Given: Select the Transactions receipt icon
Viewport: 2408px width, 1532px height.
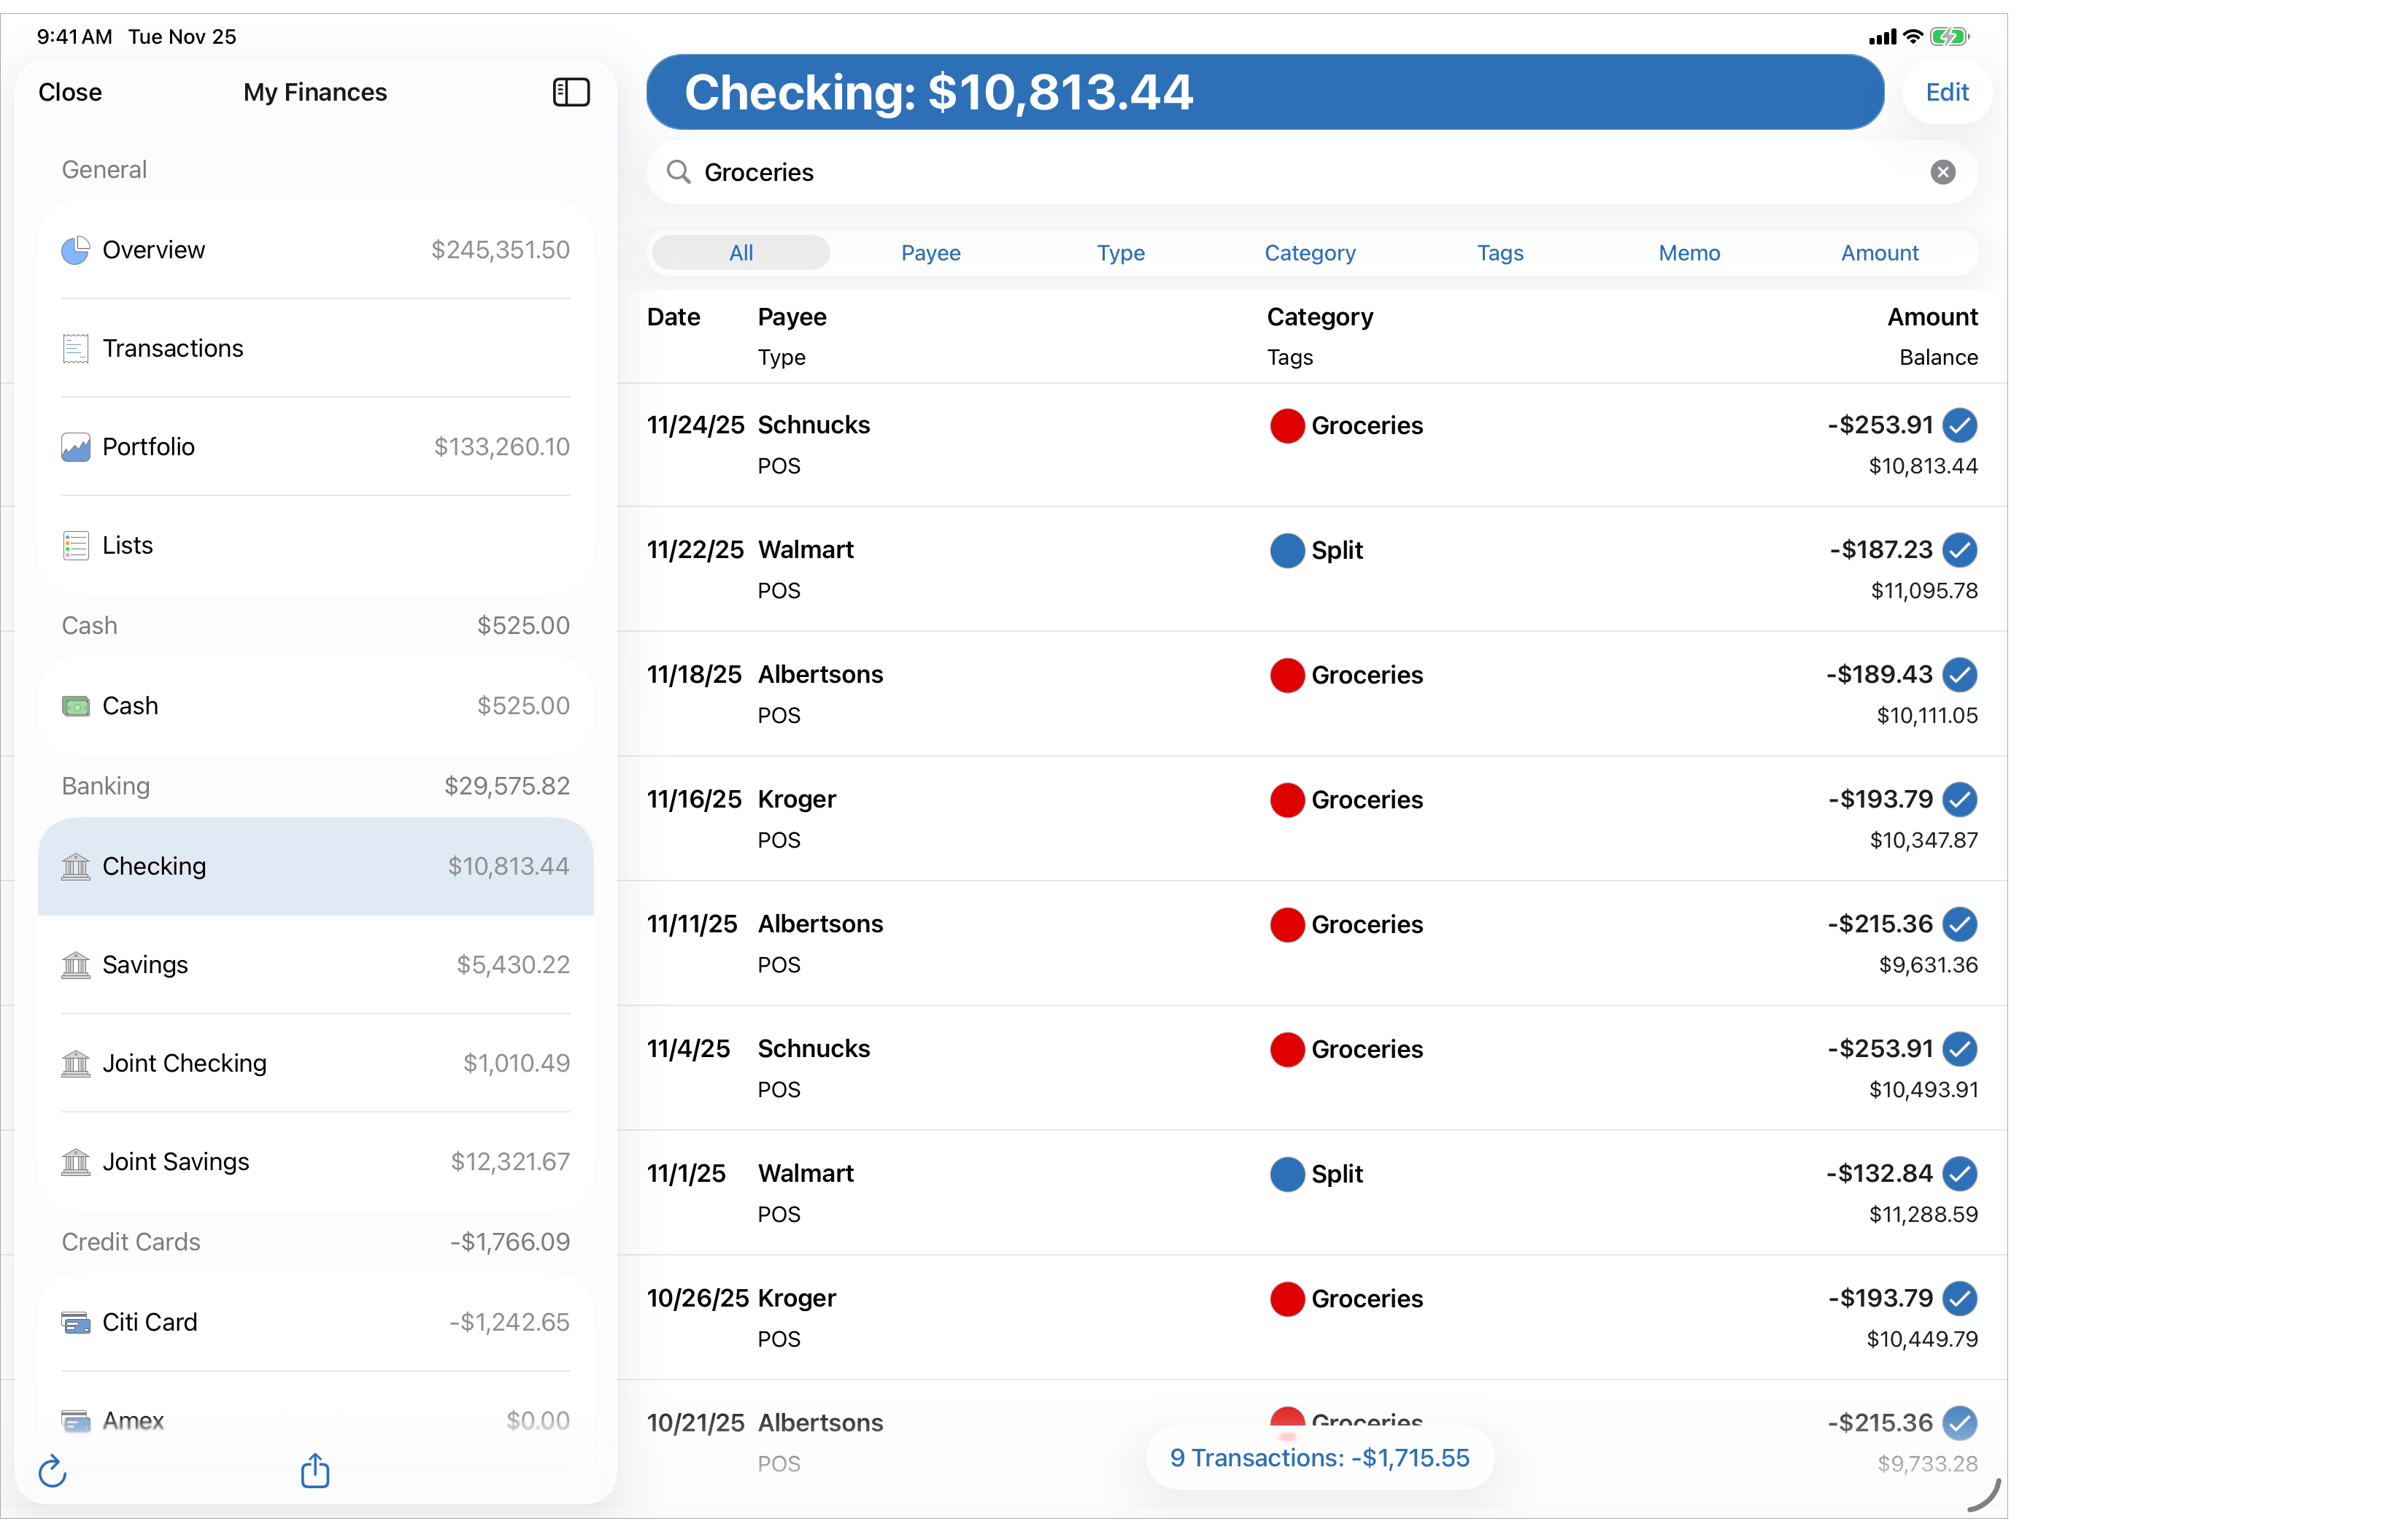Looking at the screenshot, I should (x=76, y=348).
